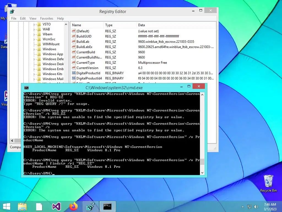282x212 pixels.
Task: Click the data '9600.winblue_ltsb_escrow.221003-0335'
Action: [x=166, y=42]
